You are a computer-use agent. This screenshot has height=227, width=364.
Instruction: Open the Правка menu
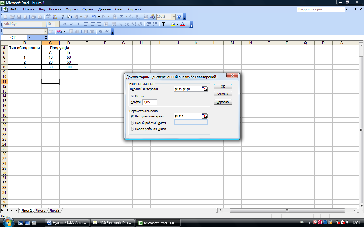coord(29,9)
